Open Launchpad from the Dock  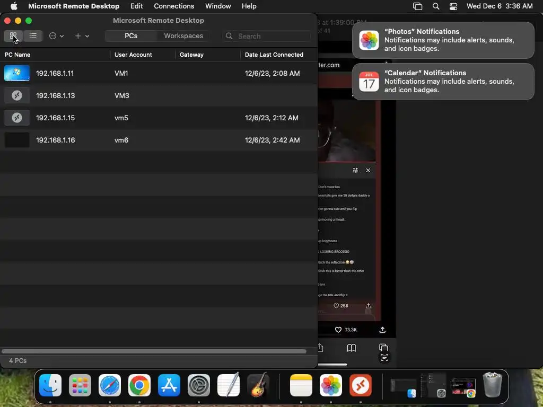coord(80,385)
